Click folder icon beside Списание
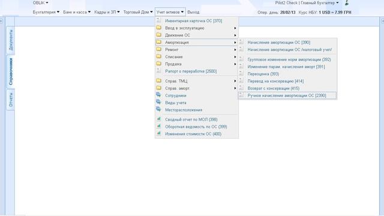The height and width of the screenshot is (216, 384). click(158, 56)
